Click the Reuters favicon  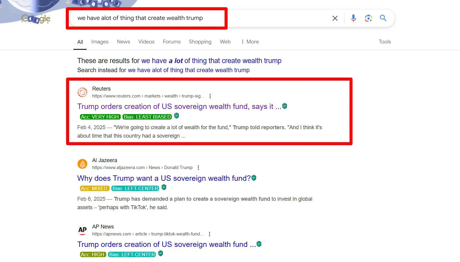82,92
